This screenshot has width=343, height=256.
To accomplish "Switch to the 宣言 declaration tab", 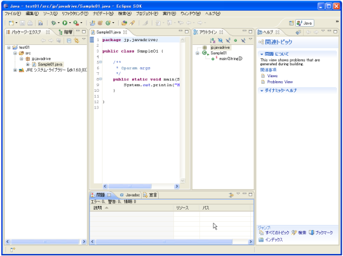I will [x=151, y=195].
